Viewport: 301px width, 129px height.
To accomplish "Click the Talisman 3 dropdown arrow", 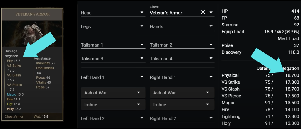I will [x=142, y=59].
